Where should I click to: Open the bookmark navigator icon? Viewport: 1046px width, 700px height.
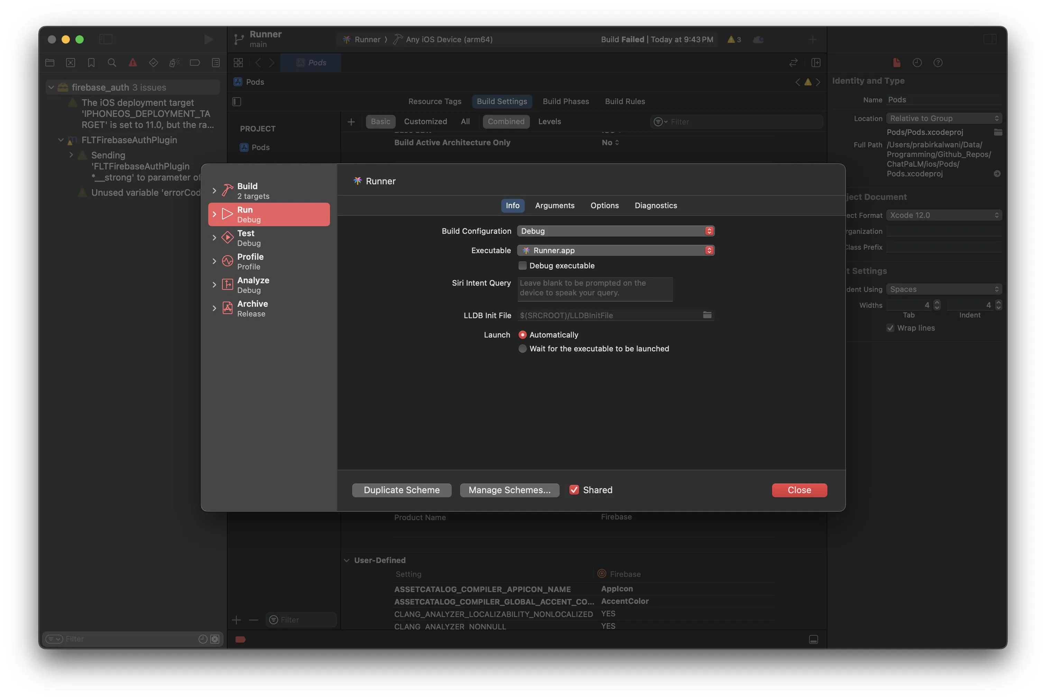tap(91, 63)
